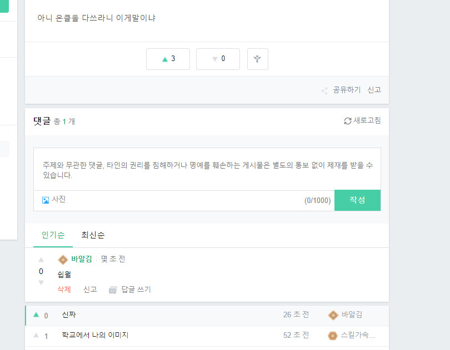Click the share icon beside 공유하기
The height and width of the screenshot is (350, 450).
point(324,91)
